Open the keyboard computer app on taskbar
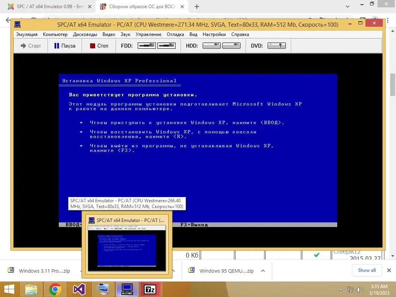 click(x=103, y=289)
